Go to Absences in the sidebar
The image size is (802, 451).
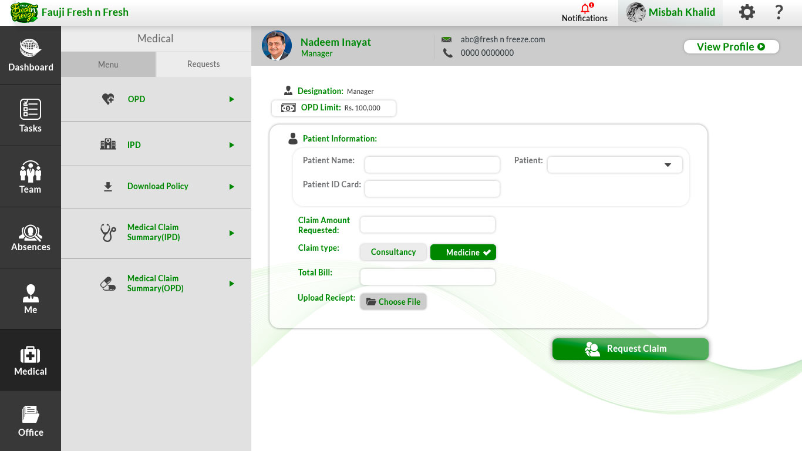click(x=31, y=238)
